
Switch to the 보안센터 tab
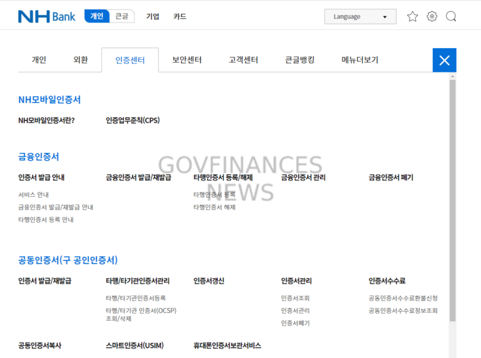coord(187,60)
